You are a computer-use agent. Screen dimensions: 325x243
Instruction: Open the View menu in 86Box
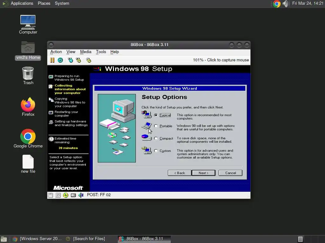pos(71,52)
